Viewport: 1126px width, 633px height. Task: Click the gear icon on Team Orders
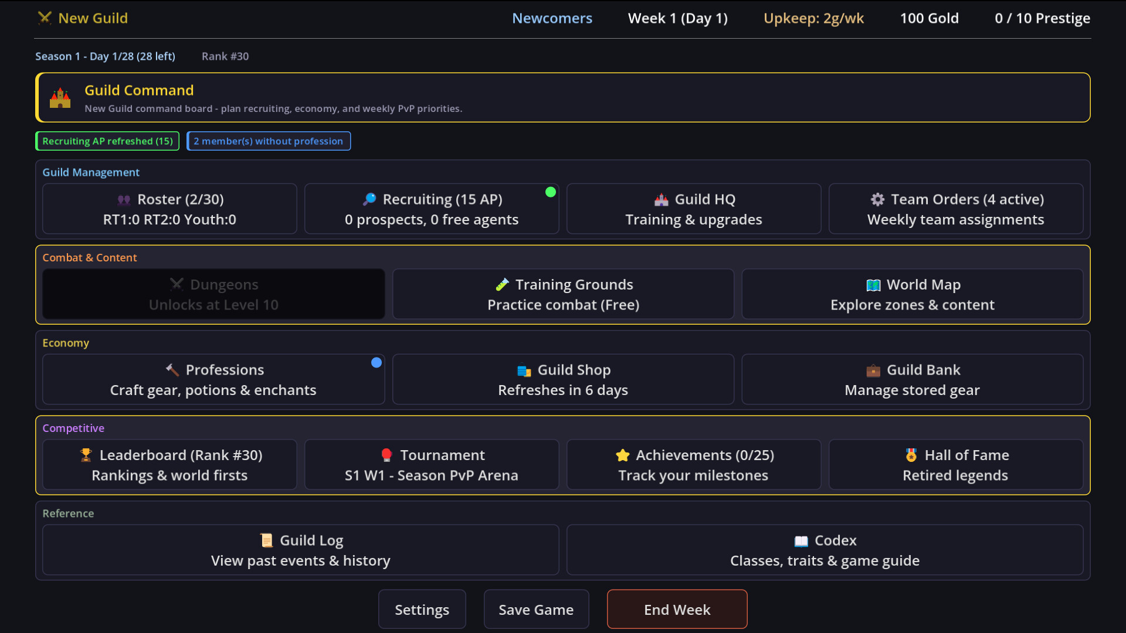tap(877, 199)
